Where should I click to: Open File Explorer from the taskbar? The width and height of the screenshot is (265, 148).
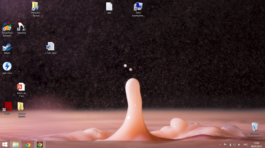tap(16, 144)
